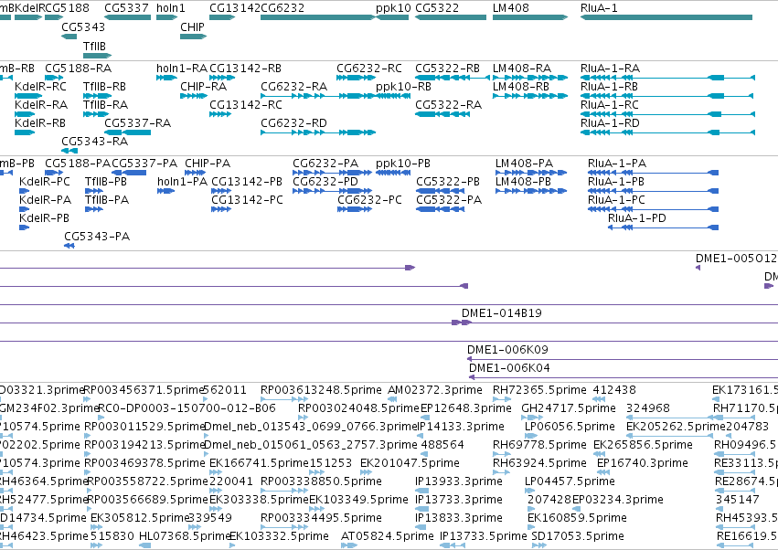The width and height of the screenshot is (778, 550).
Task: Click the RluA-1-PC protein label
Action: pos(616,200)
